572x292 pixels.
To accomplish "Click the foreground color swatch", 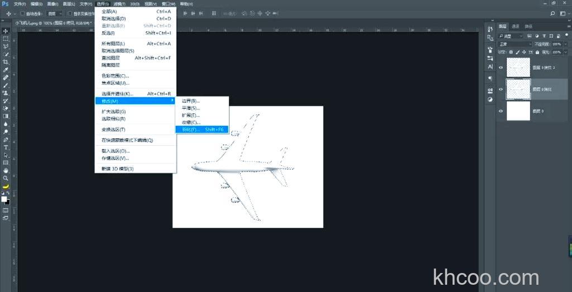I will (4, 199).
